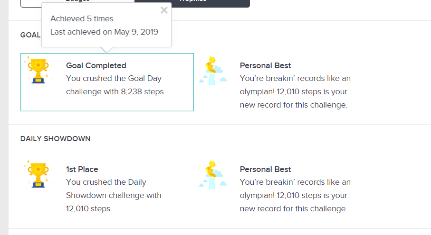Switch to the Trophies tab
The height and width of the screenshot is (235, 431).
(192, 3)
